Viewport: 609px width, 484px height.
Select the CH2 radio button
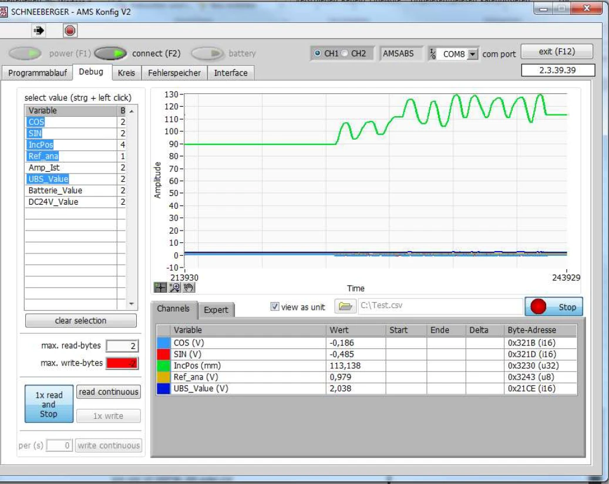(346, 53)
